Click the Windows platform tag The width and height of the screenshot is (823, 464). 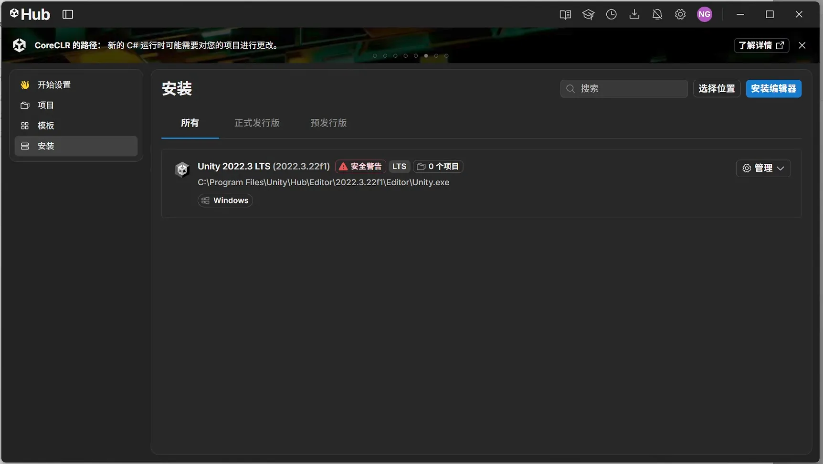(x=225, y=200)
